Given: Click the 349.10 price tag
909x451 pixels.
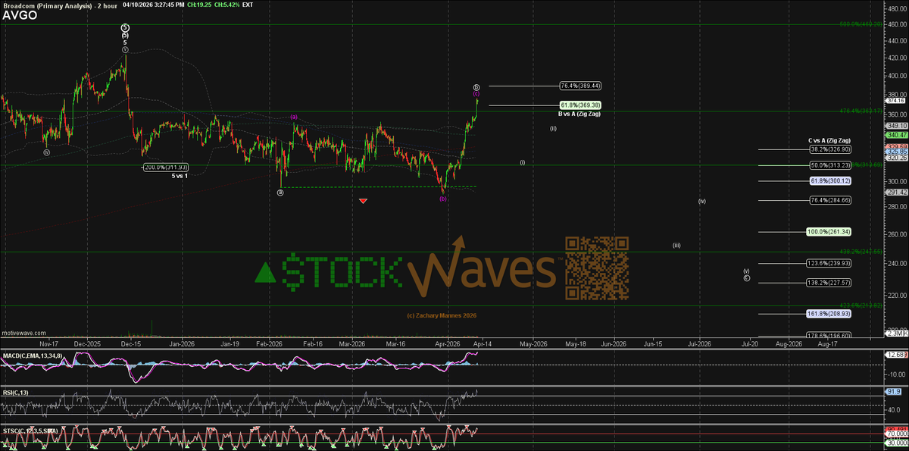Looking at the screenshot, I should [x=895, y=125].
